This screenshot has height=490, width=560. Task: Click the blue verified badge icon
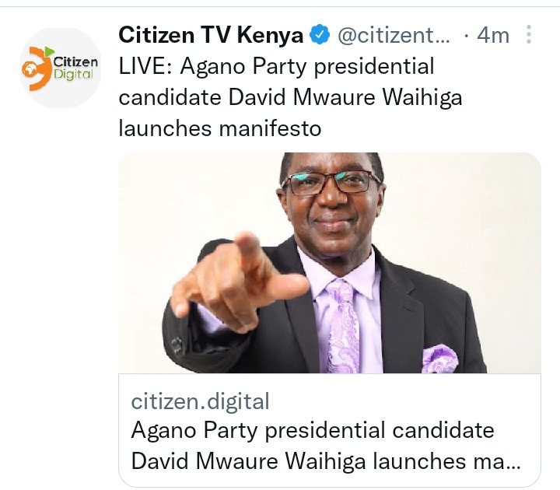319,35
